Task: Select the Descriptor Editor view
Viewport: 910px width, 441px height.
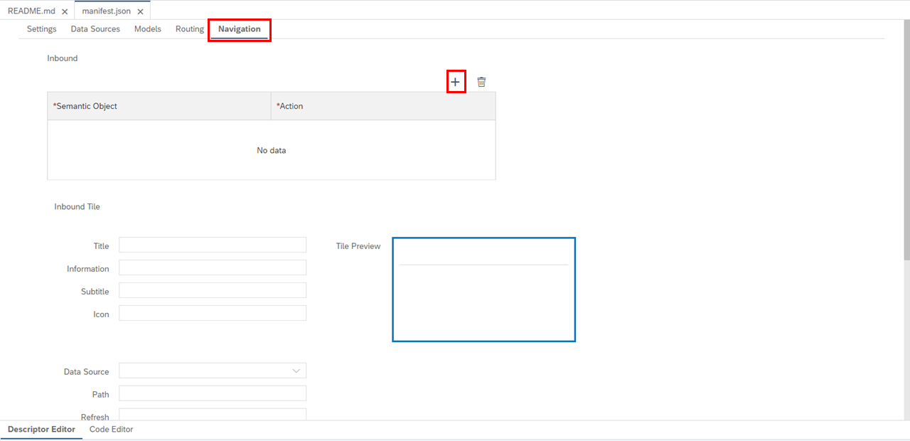Action: [x=41, y=430]
